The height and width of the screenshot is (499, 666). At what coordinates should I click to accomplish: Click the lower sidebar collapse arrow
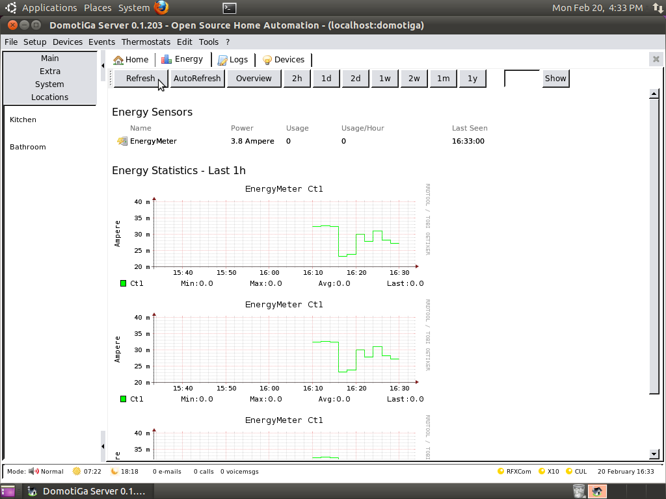click(103, 446)
